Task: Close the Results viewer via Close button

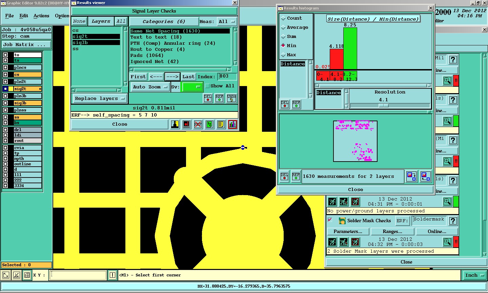Action: (x=120, y=124)
